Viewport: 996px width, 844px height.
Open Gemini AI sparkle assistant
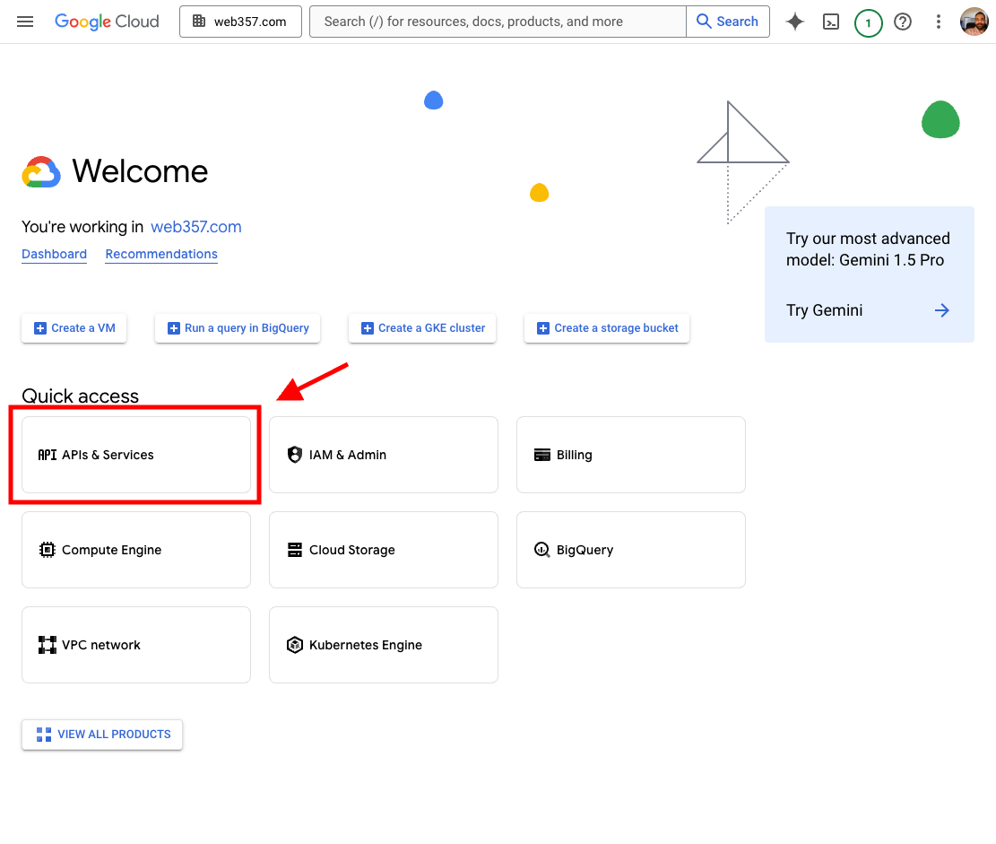tap(794, 22)
